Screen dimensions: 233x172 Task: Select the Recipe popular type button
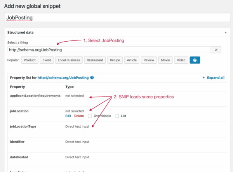click(115, 60)
